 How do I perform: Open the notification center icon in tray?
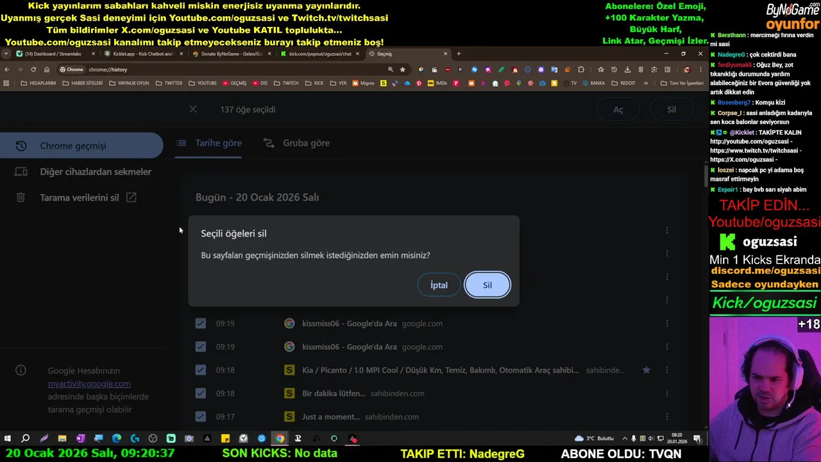tap(697, 439)
